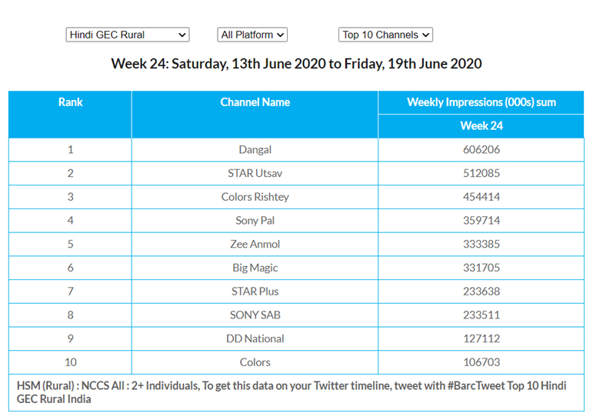The width and height of the screenshot is (593, 420).
Task: Click the STAR Plus channel cell
Action: pyautogui.click(x=255, y=292)
